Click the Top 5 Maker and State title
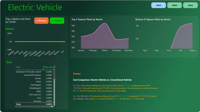This screenshot has width=200, height=112. pos(18,20)
